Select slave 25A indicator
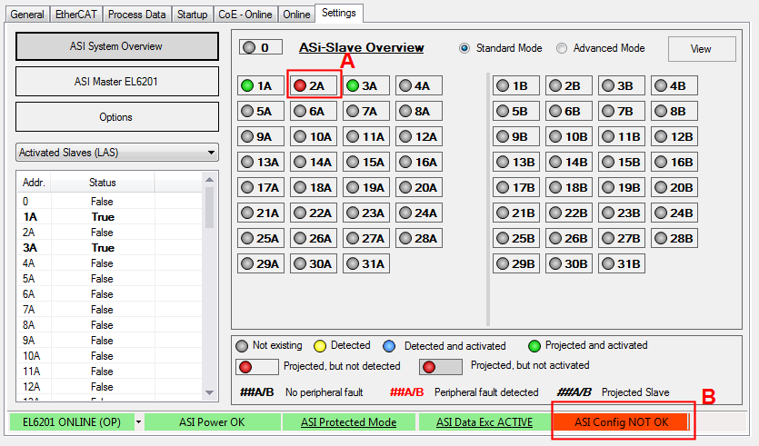The width and height of the screenshot is (759, 446). tap(260, 239)
